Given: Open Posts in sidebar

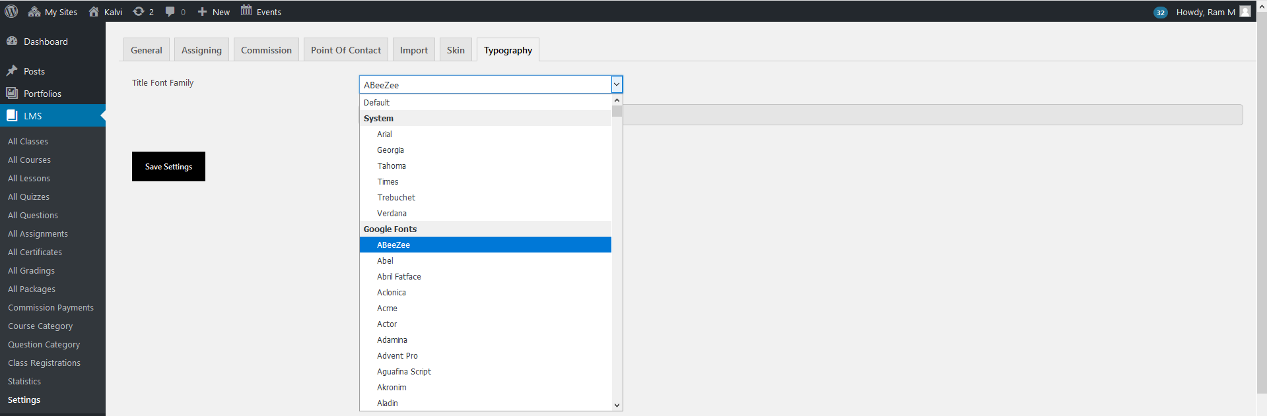Looking at the screenshot, I should coord(53,71).
